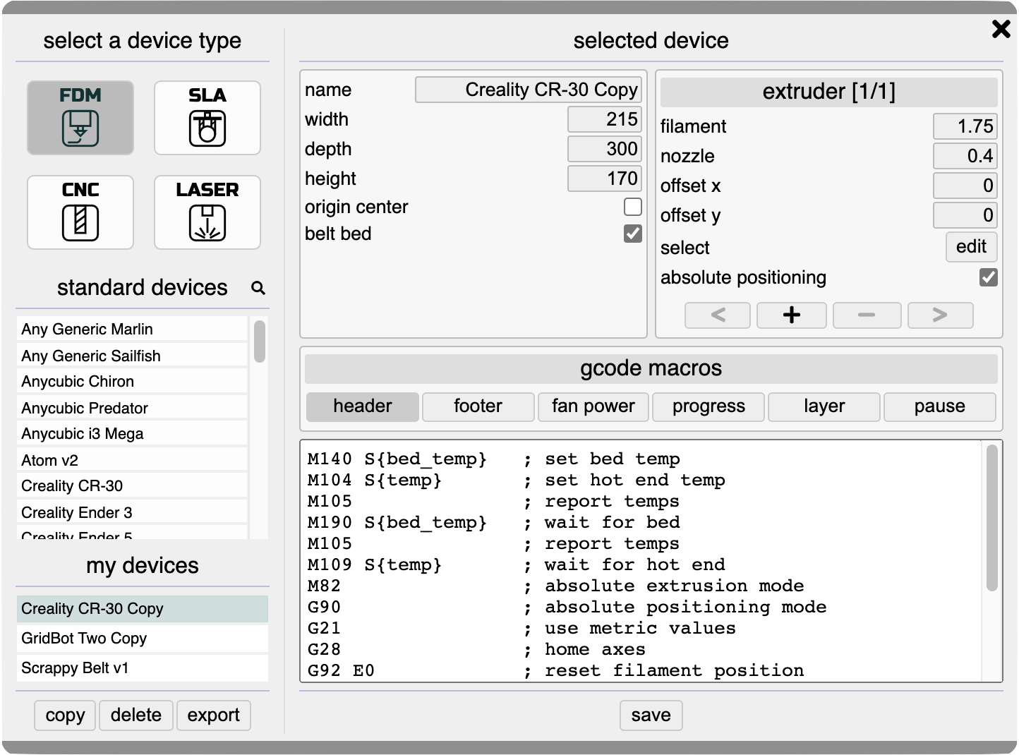Select the FDM device type

80,118
